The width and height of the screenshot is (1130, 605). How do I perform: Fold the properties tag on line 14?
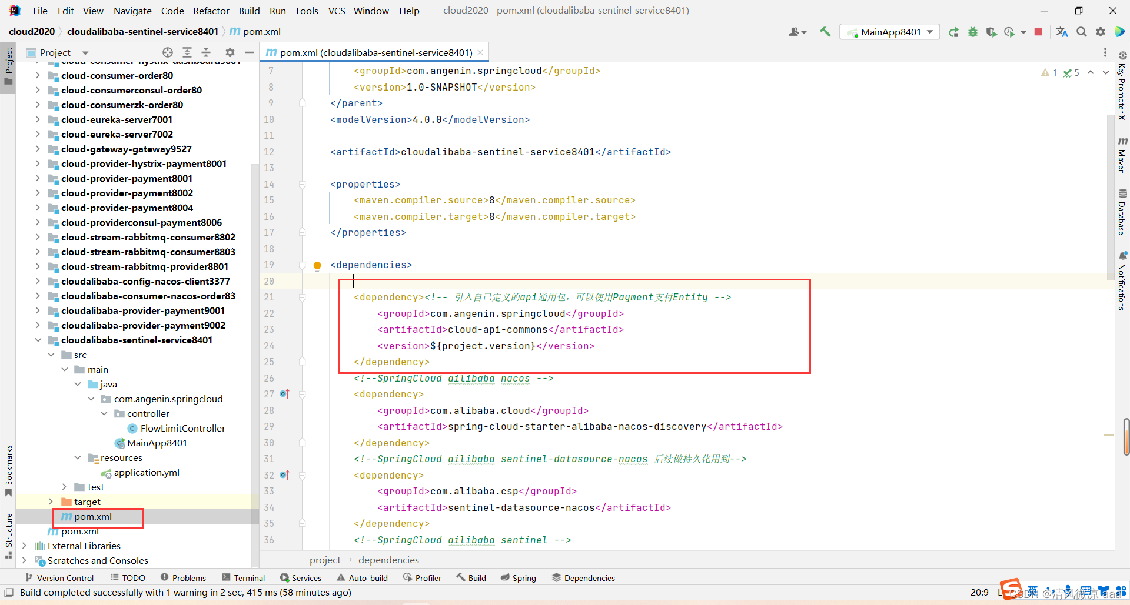click(x=302, y=185)
